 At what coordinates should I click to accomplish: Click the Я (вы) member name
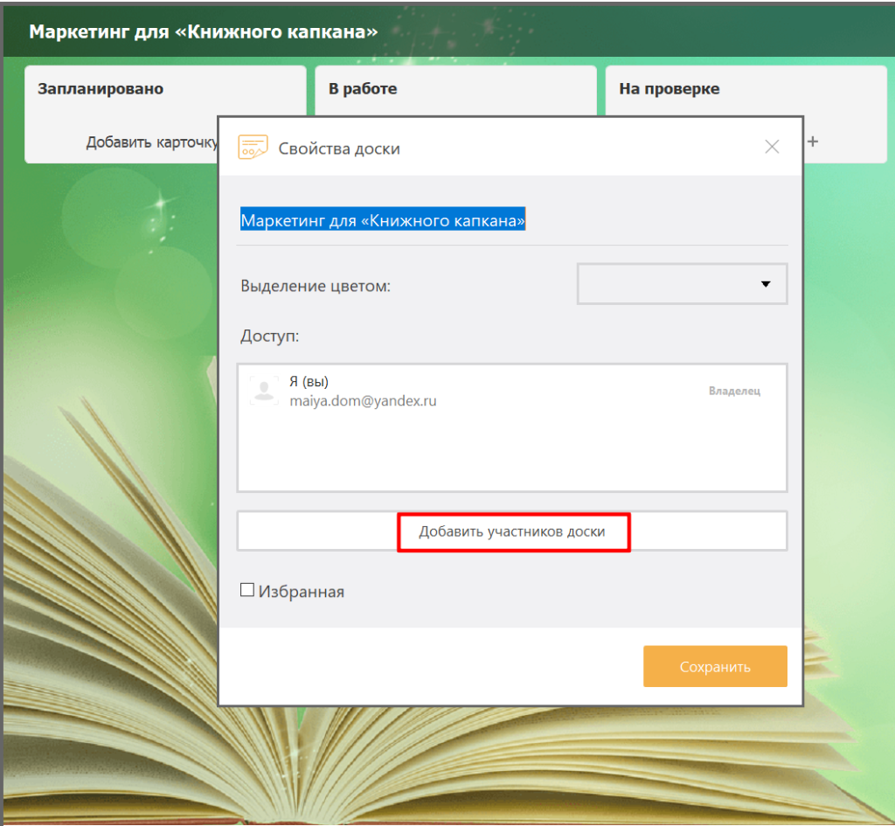click(x=309, y=381)
